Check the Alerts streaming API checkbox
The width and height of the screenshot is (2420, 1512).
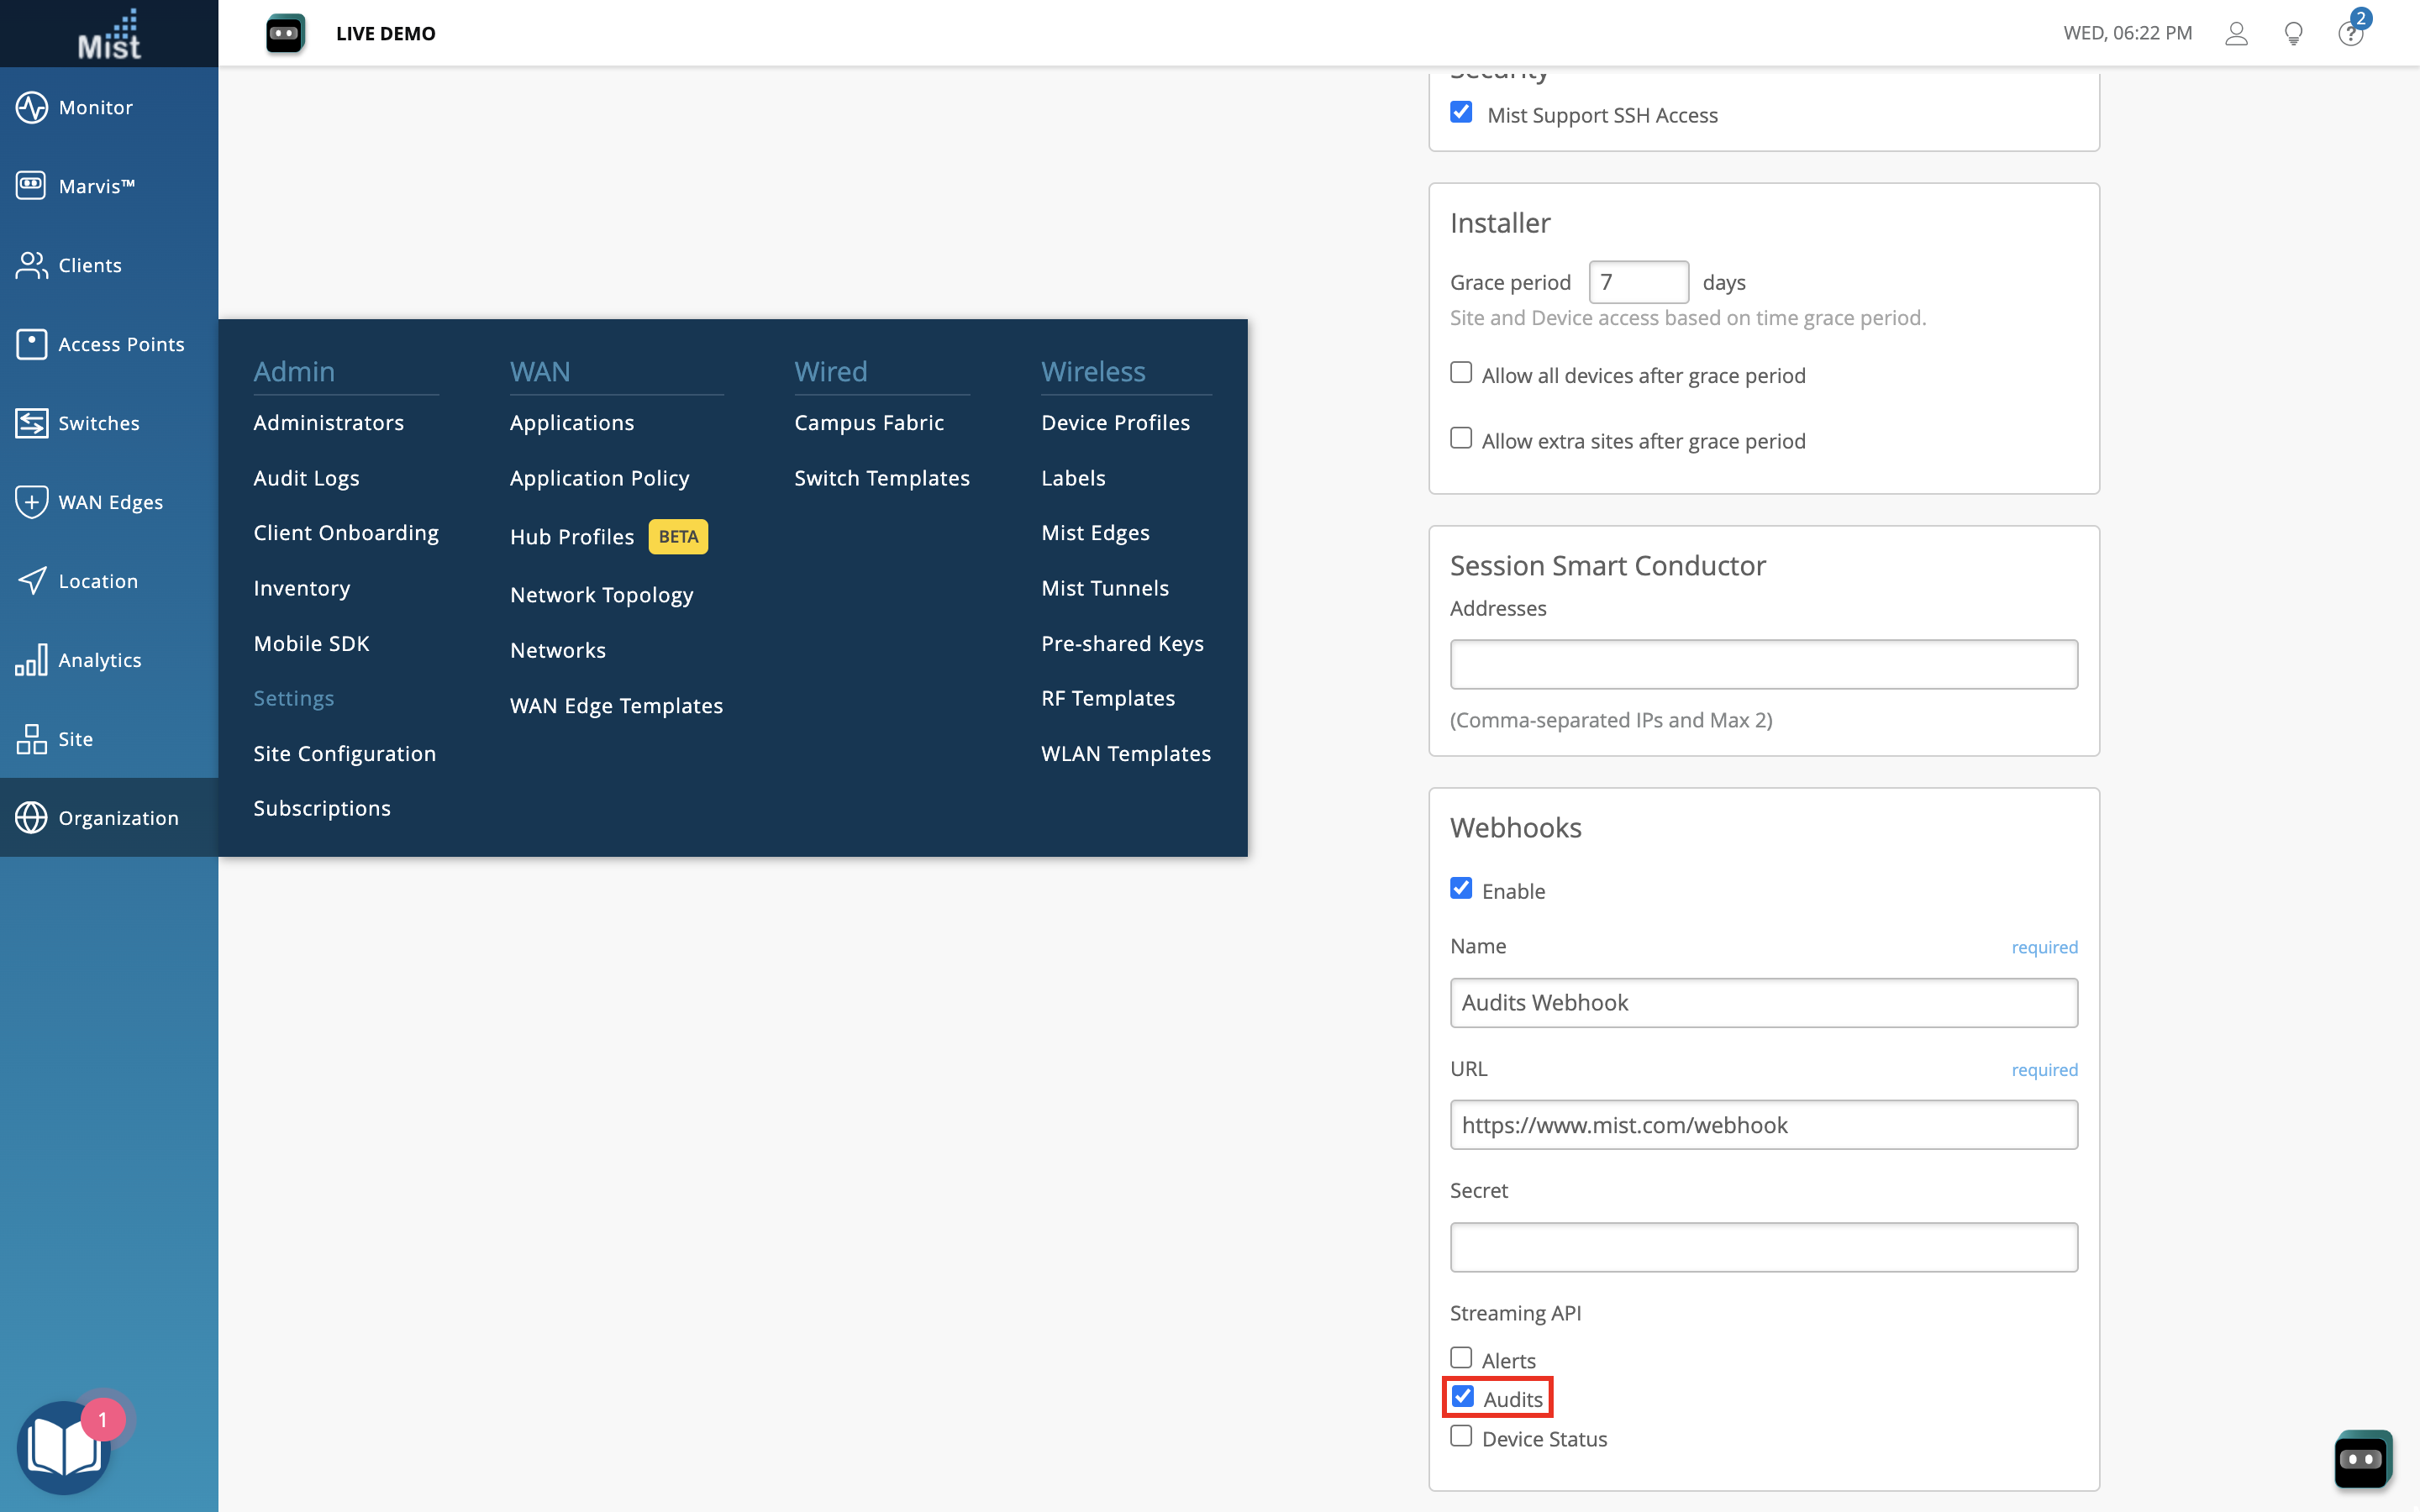pyautogui.click(x=1461, y=1358)
